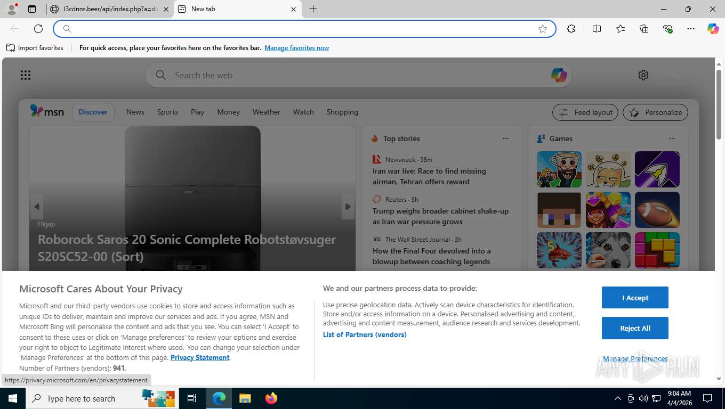725x409 pixels.
Task: Launch Firefox from the taskbar
Action: [271, 398]
